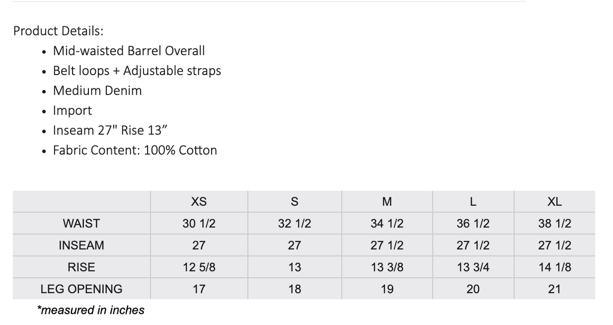
Task: Click the S size column header
Action: point(294,201)
